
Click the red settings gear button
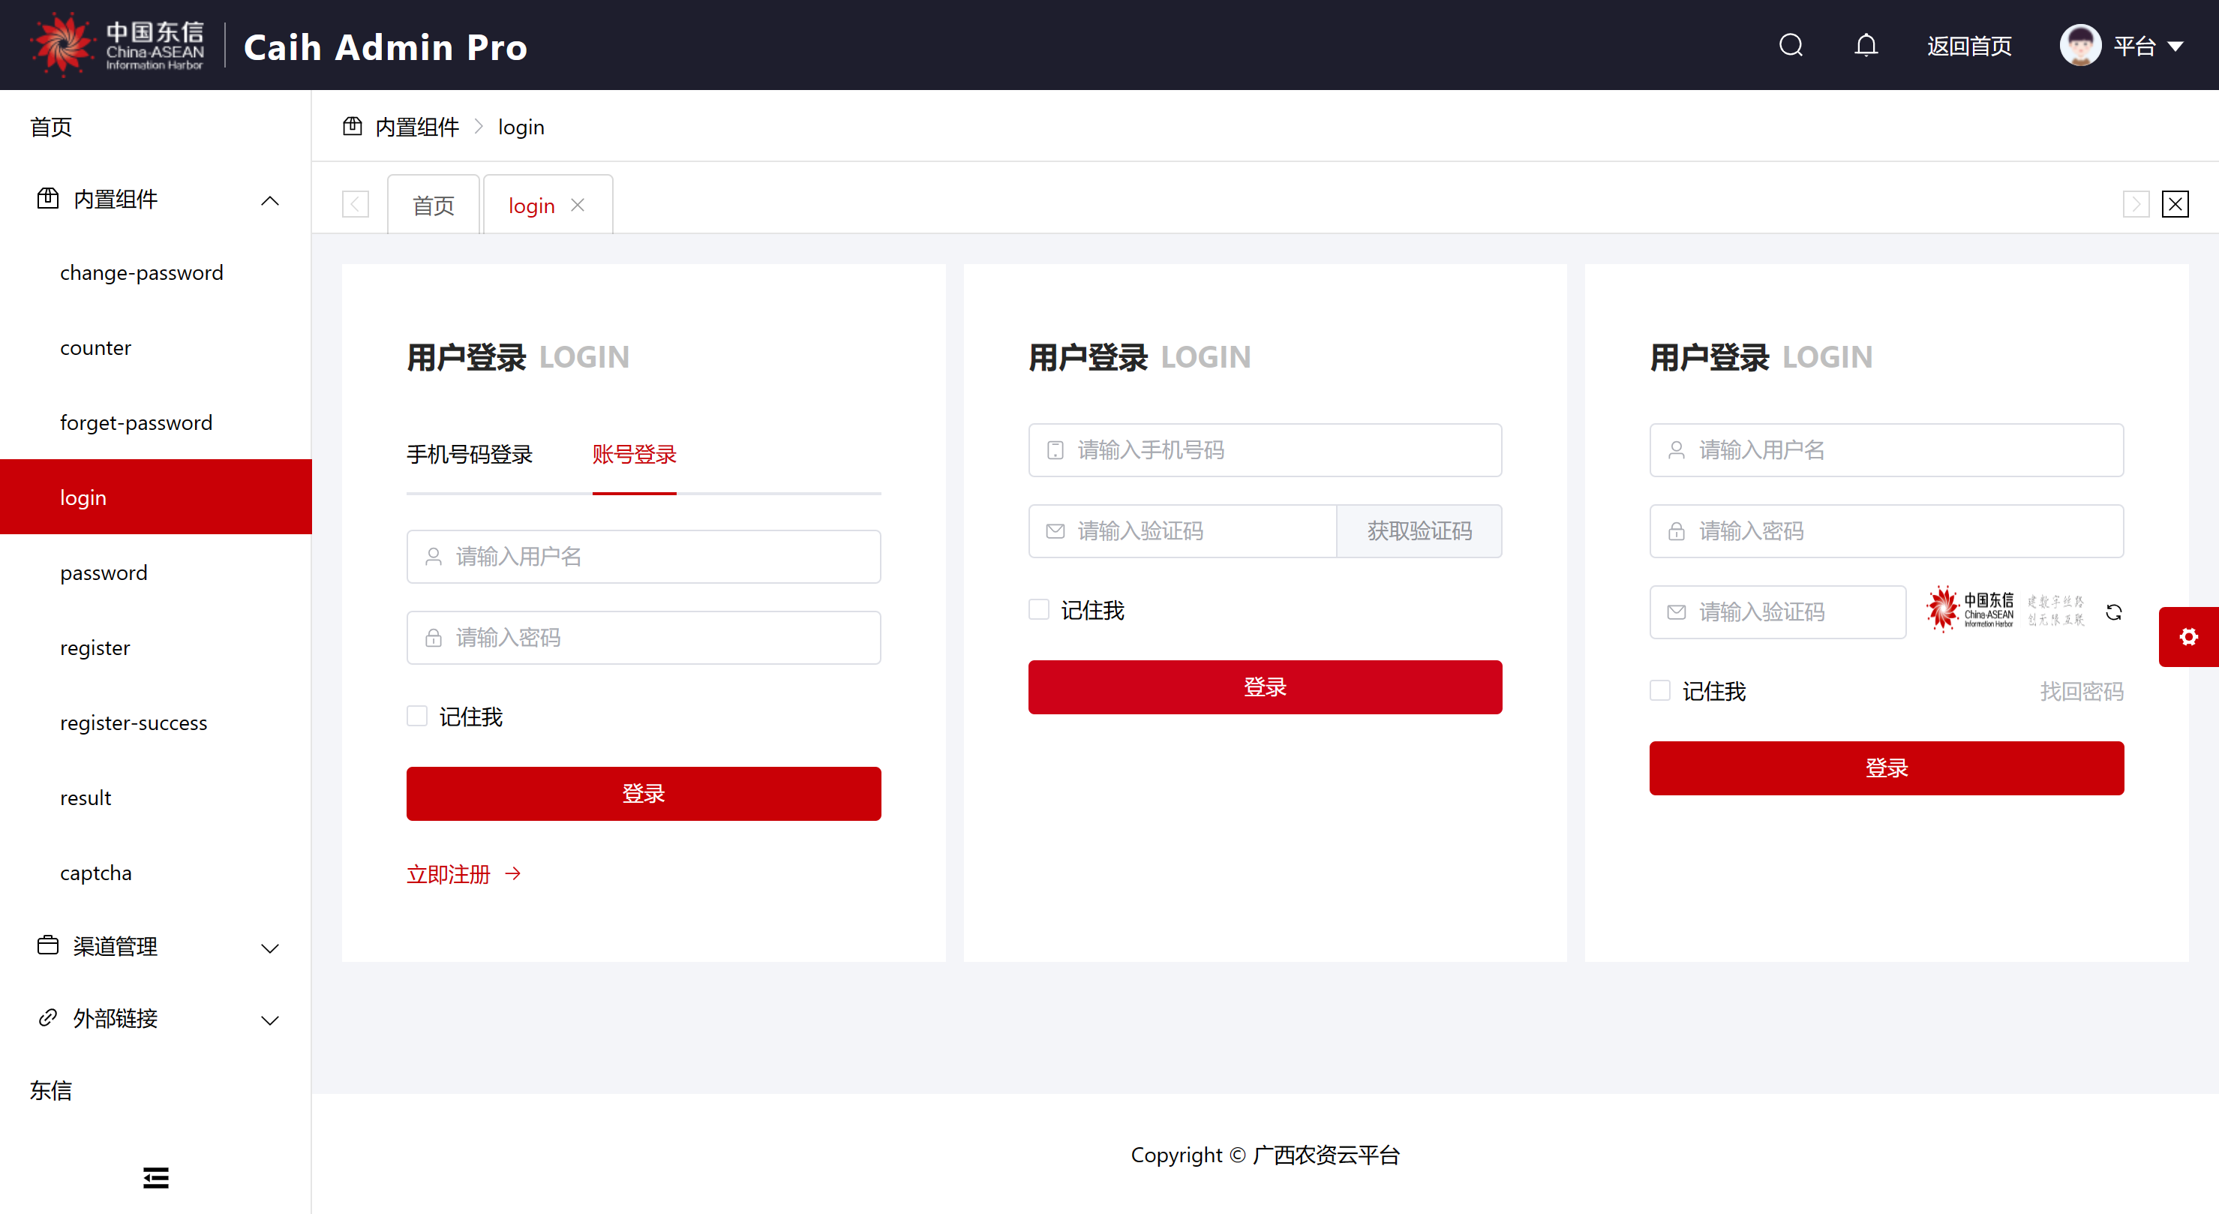point(2188,637)
